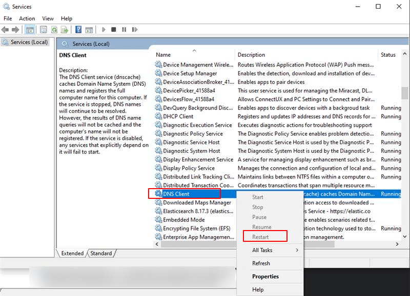Select Device Management Wireless service row
This screenshot has width=410, height=296.
[277, 65]
